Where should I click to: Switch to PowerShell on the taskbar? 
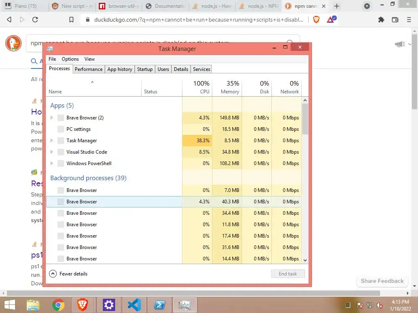160,305
